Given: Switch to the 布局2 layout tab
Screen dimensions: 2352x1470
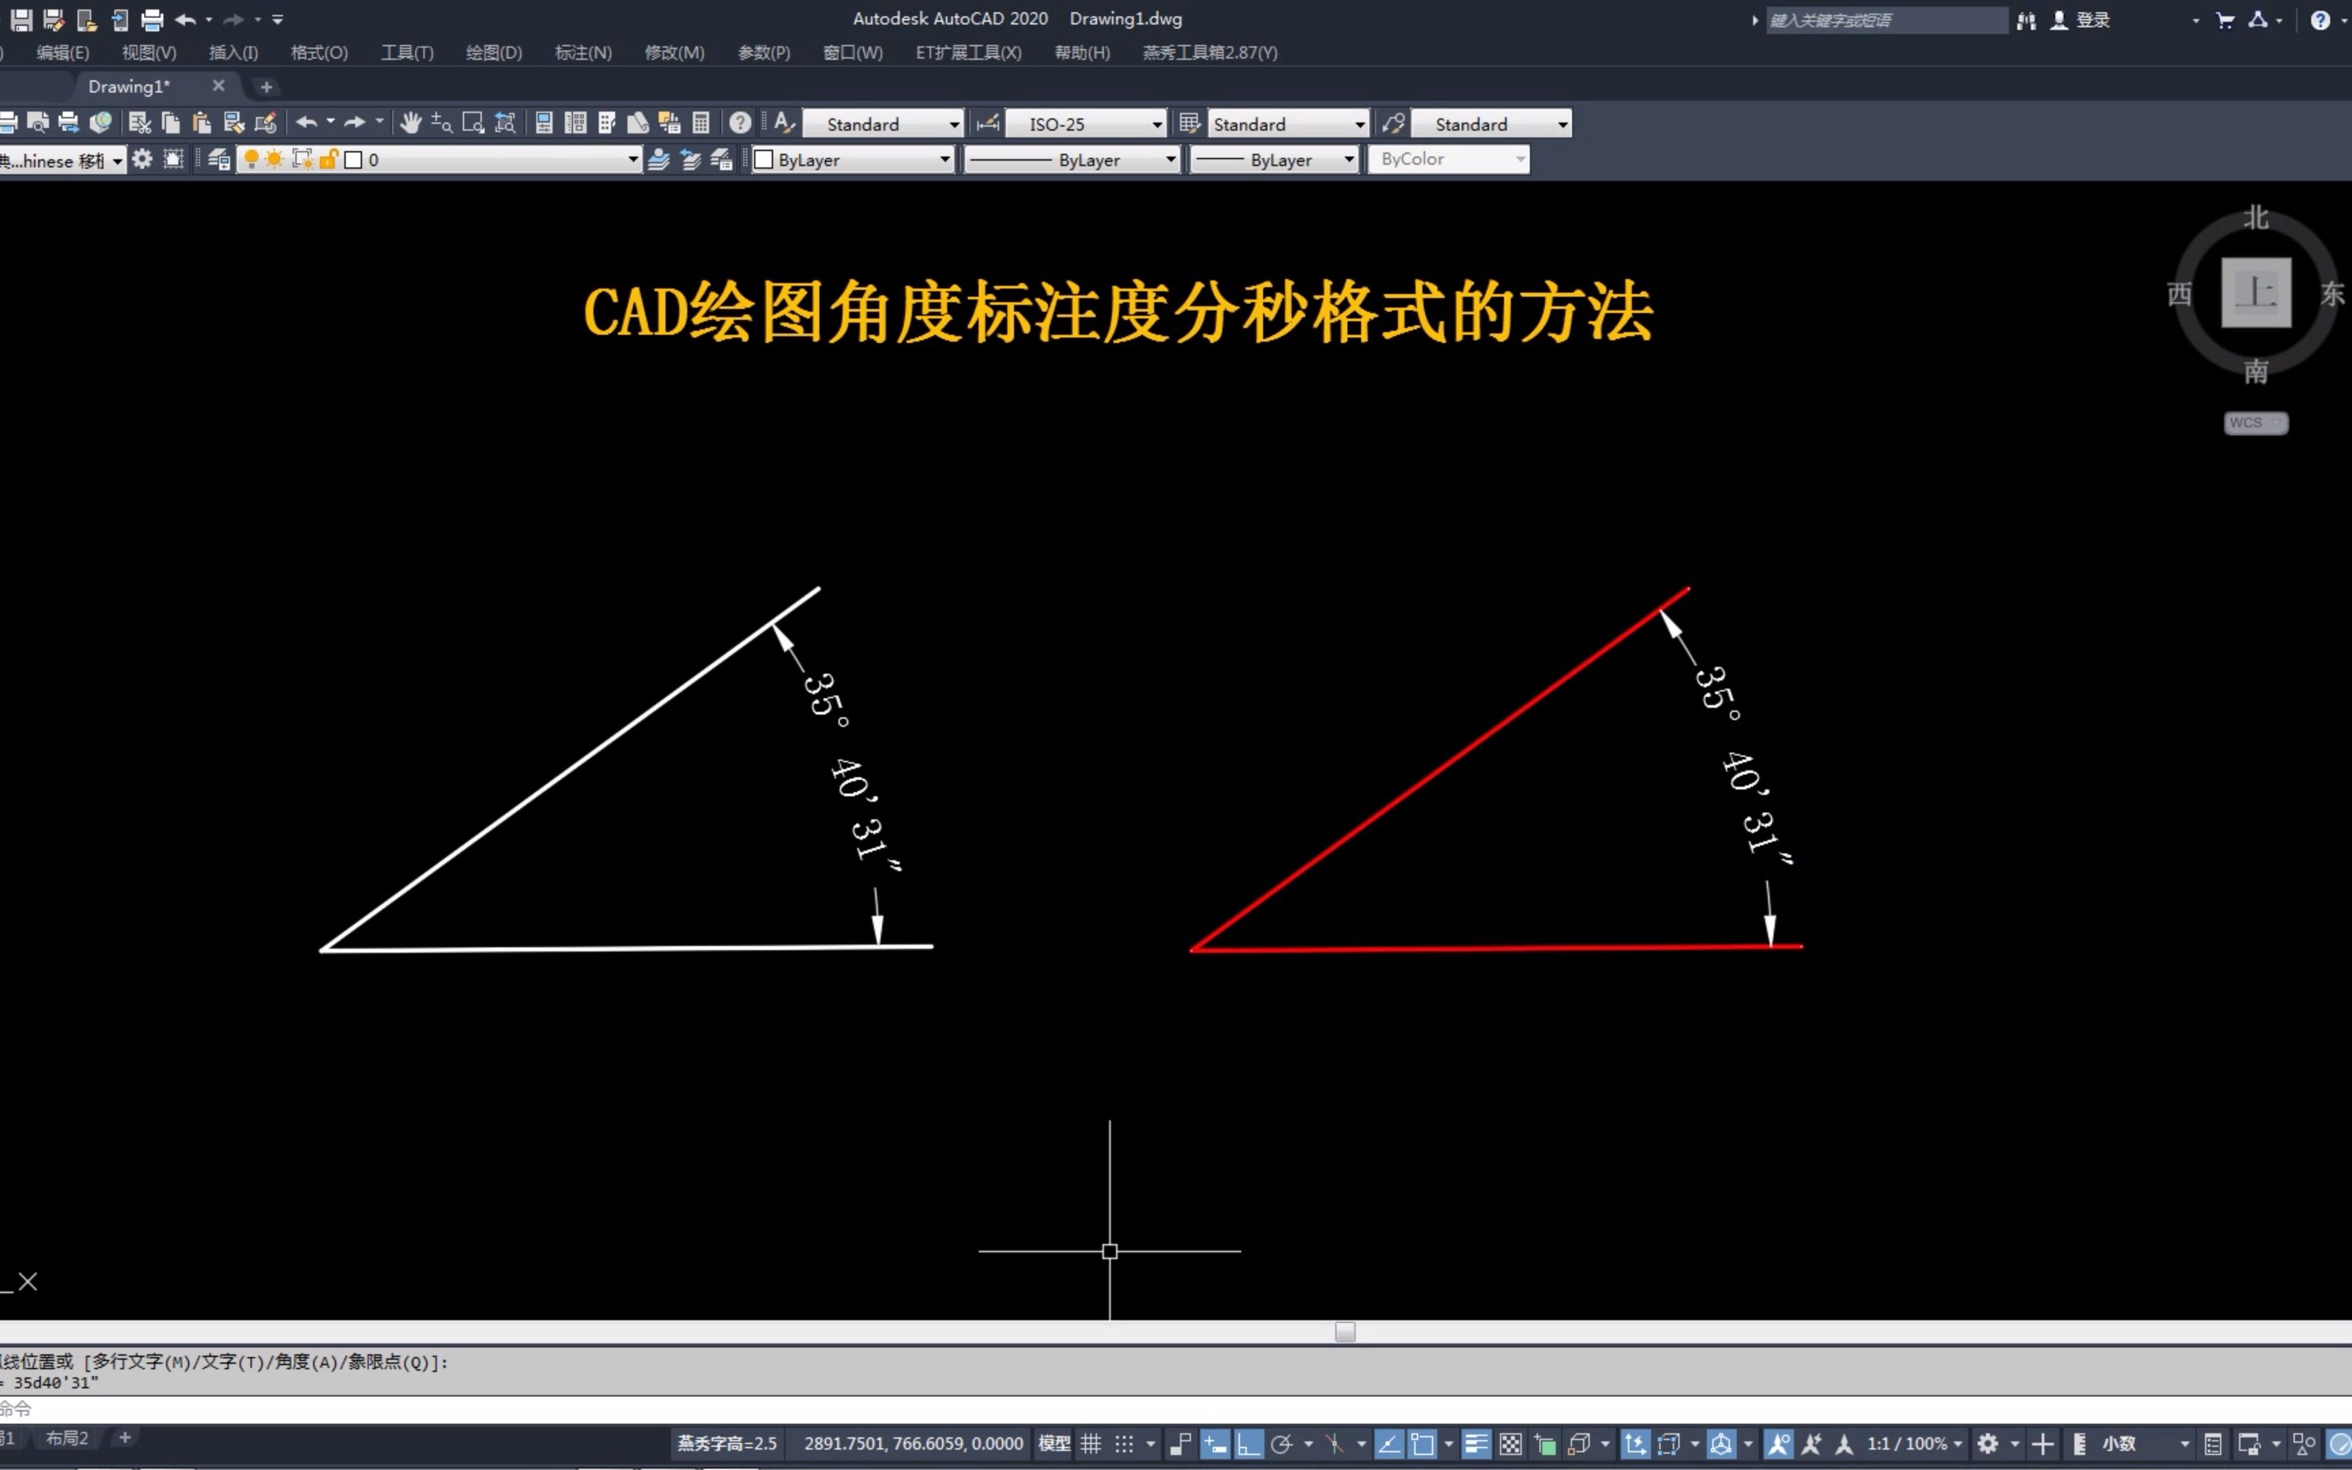Looking at the screenshot, I should click(67, 1438).
